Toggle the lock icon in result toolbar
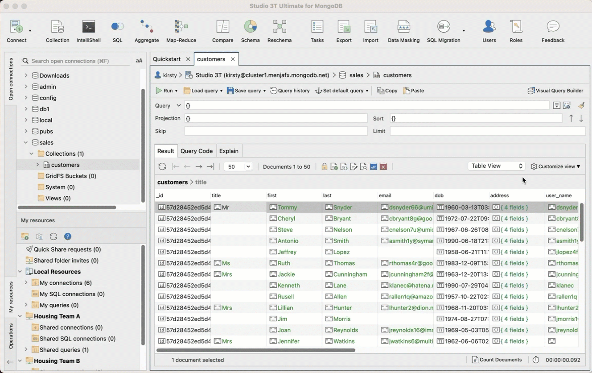 (324, 166)
